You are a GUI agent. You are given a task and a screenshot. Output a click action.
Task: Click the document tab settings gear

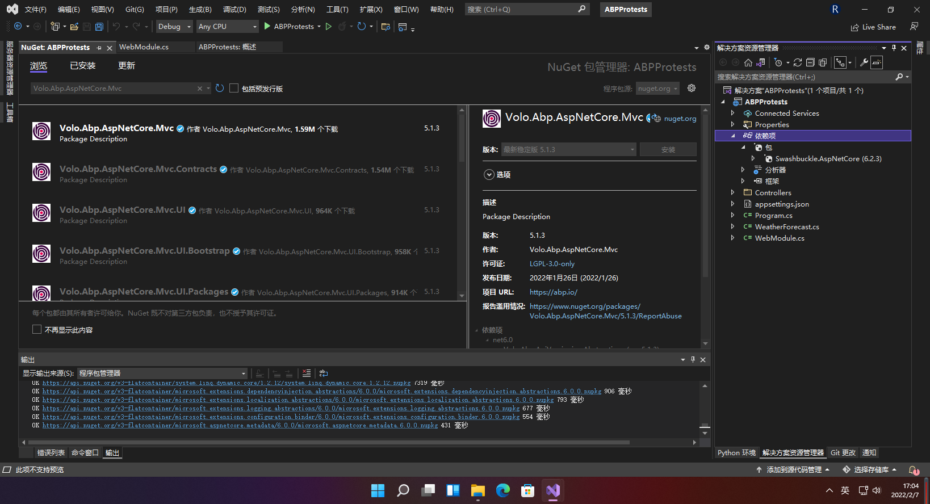tap(707, 47)
